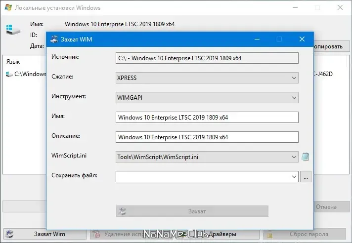The height and width of the screenshot is (243, 352).
Task: Click the Источник field showing C:\
Action: (207, 58)
